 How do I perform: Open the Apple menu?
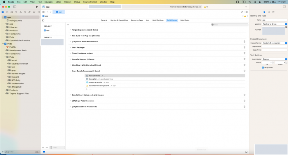pyautogui.click(x=4, y=2)
